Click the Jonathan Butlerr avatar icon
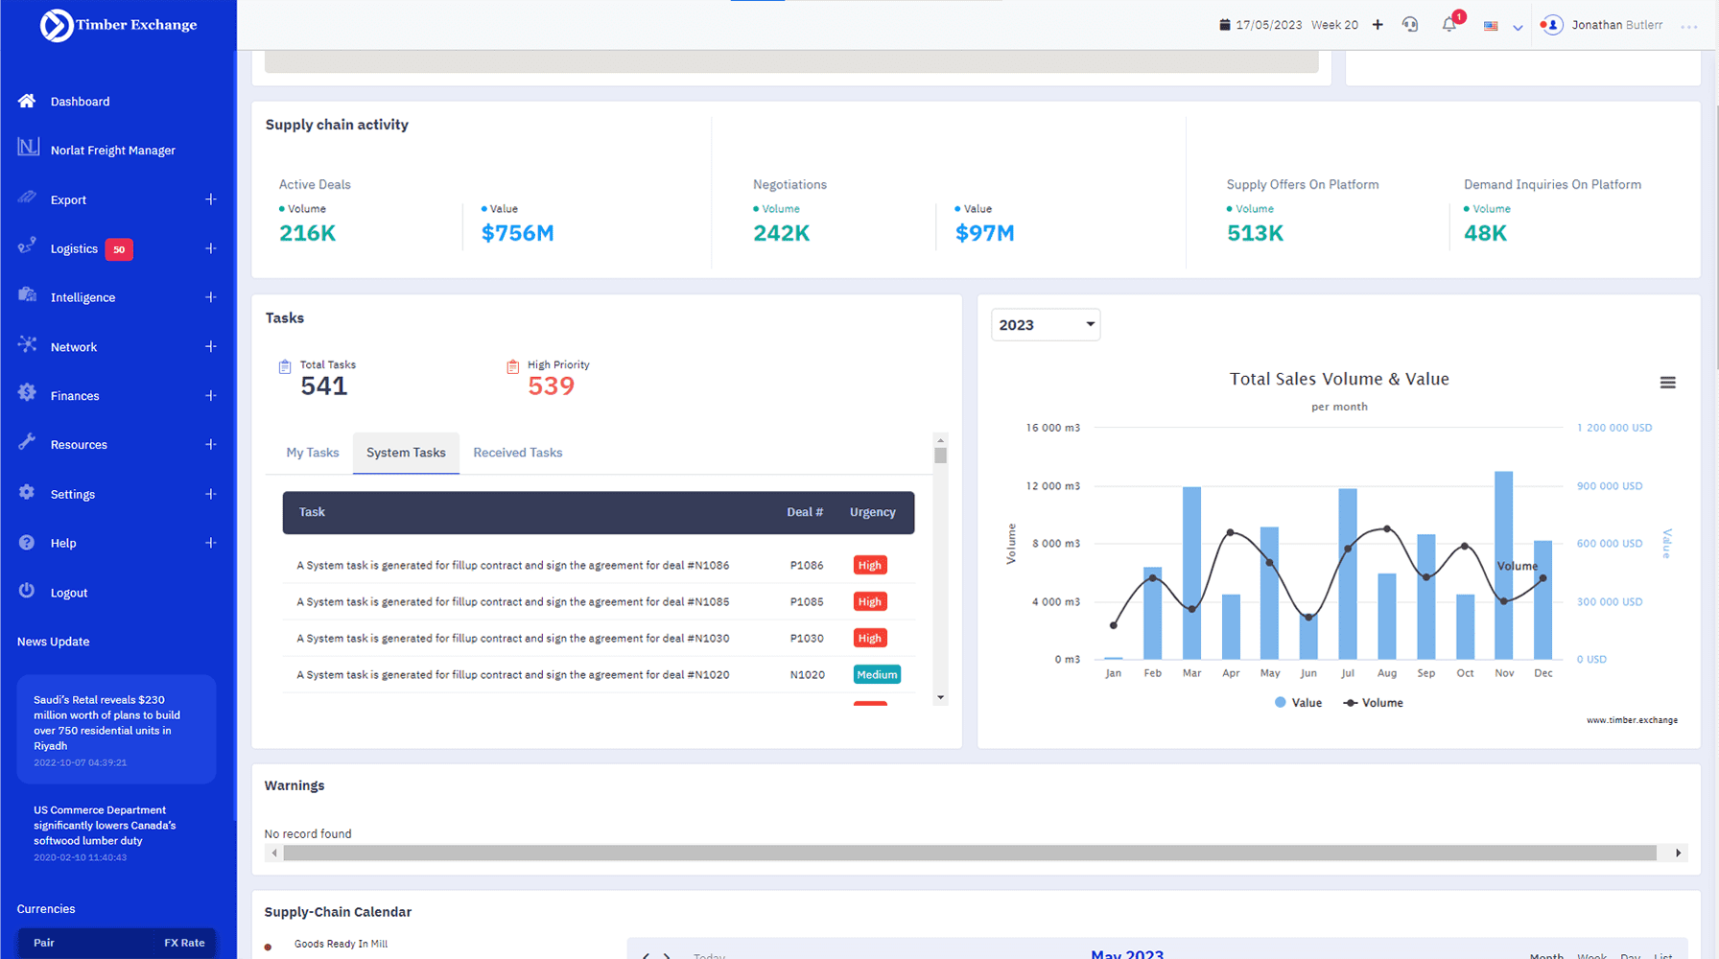The height and width of the screenshot is (959, 1719). [1552, 25]
